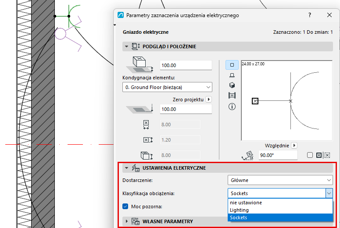Open the preview picture film-strip icon
Viewport: 340px width, 228px height.
[232, 95]
